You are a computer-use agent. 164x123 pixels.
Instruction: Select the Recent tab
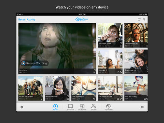click(56, 107)
